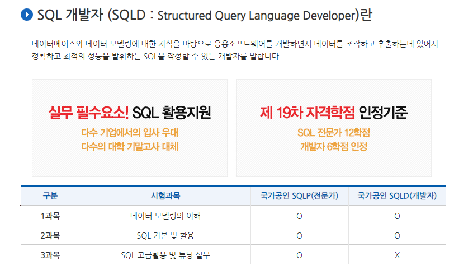Click the '데이터 모델링의 이해' cell

coord(165,216)
